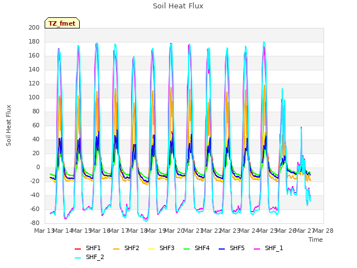Click the -80 y-axis tick label
357x268 pixels.
click(x=35, y=223)
